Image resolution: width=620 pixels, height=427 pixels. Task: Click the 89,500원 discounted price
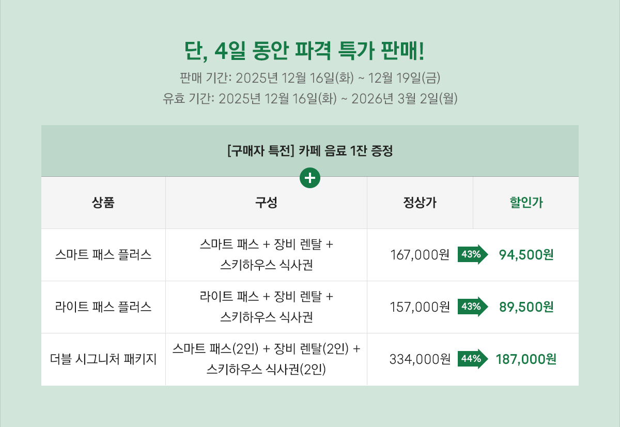pyautogui.click(x=526, y=307)
